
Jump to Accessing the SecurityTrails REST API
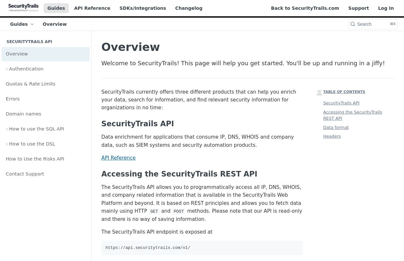click(x=353, y=115)
